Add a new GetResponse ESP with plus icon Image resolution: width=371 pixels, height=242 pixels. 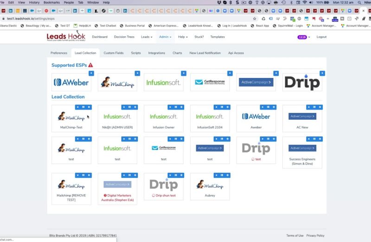[230, 73]
